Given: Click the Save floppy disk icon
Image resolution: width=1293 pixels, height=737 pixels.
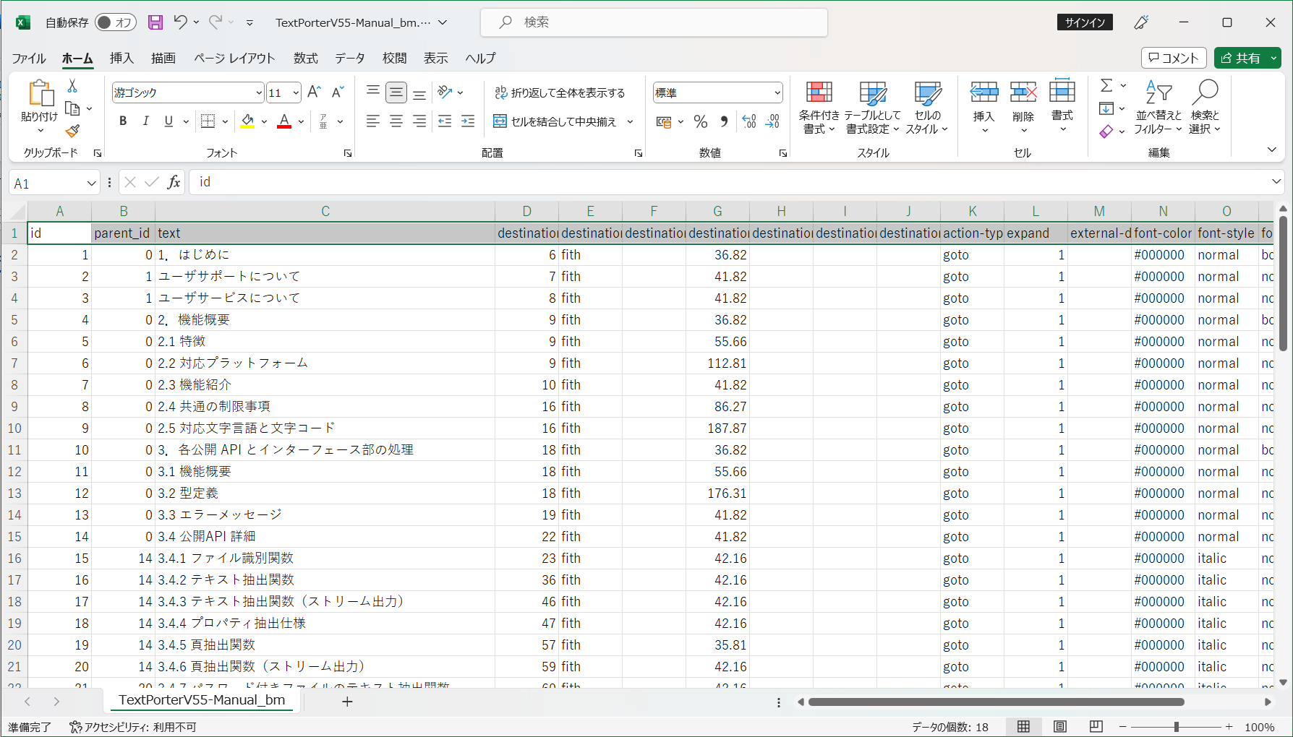Looking at the screenshot, I should pos(155,22).
